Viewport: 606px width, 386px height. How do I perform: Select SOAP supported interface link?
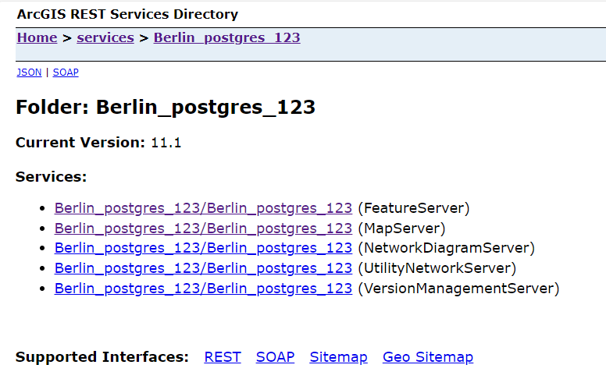pos(275,357)
